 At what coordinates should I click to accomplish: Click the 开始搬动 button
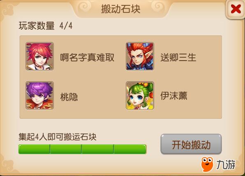point(191,144)
